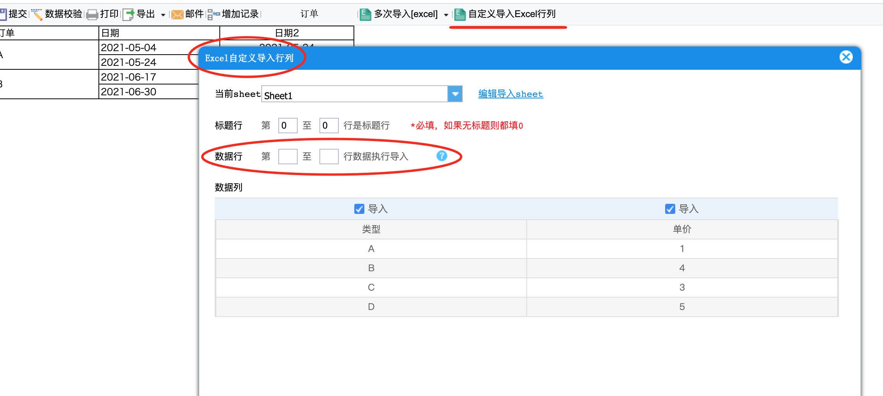Screen dimensions: 883x396
Task: Click the 日期 column header
Action: pos(159,33)
